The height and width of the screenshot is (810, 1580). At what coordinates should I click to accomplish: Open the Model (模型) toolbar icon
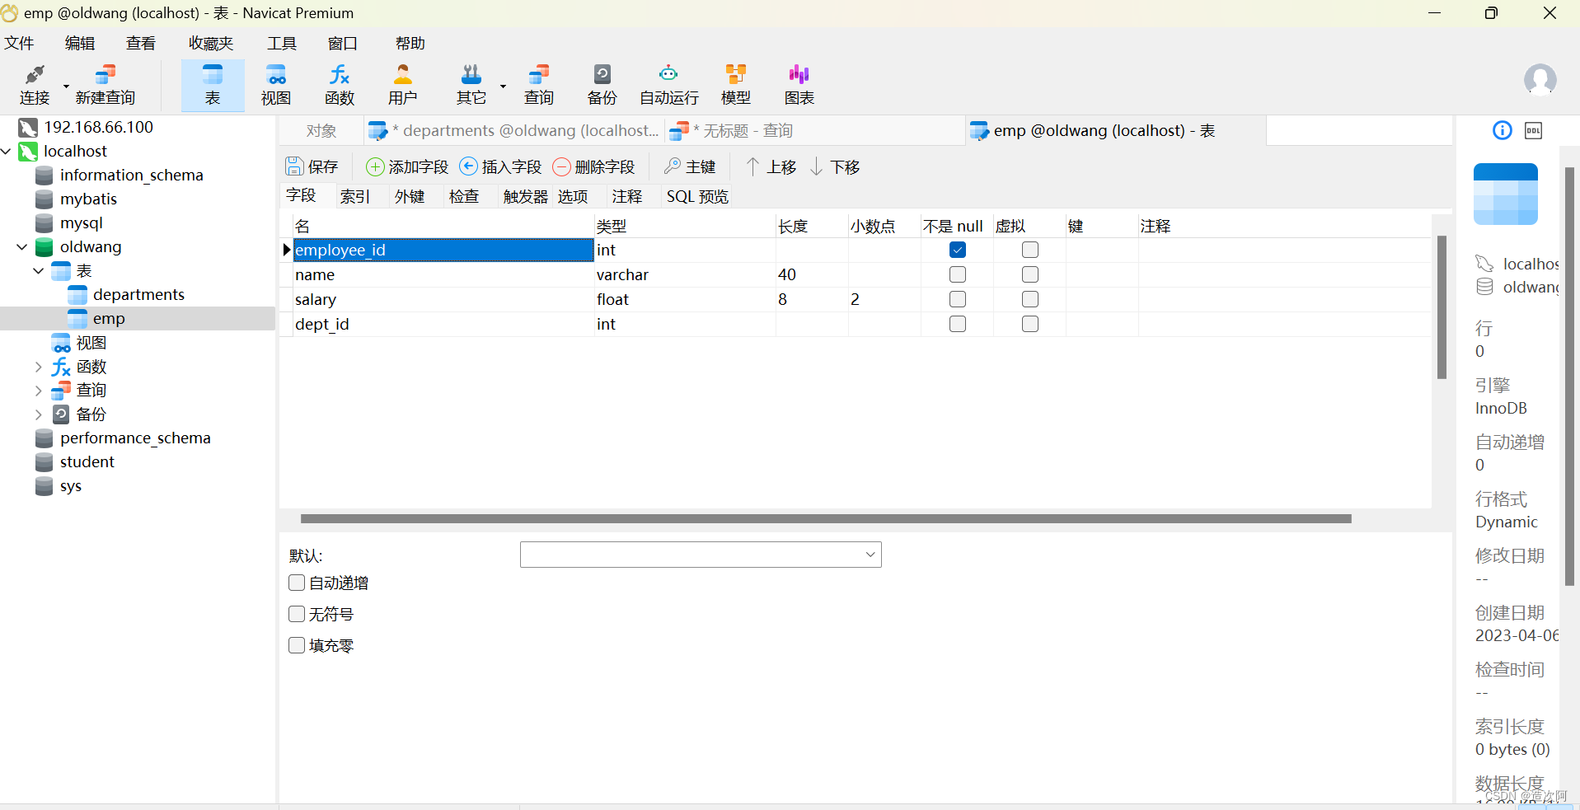736,85
